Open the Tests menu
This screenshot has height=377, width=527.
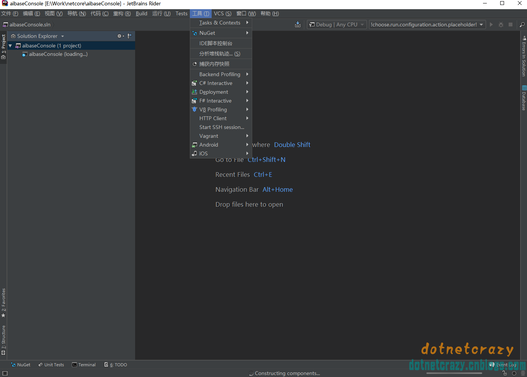coord(181,13)
